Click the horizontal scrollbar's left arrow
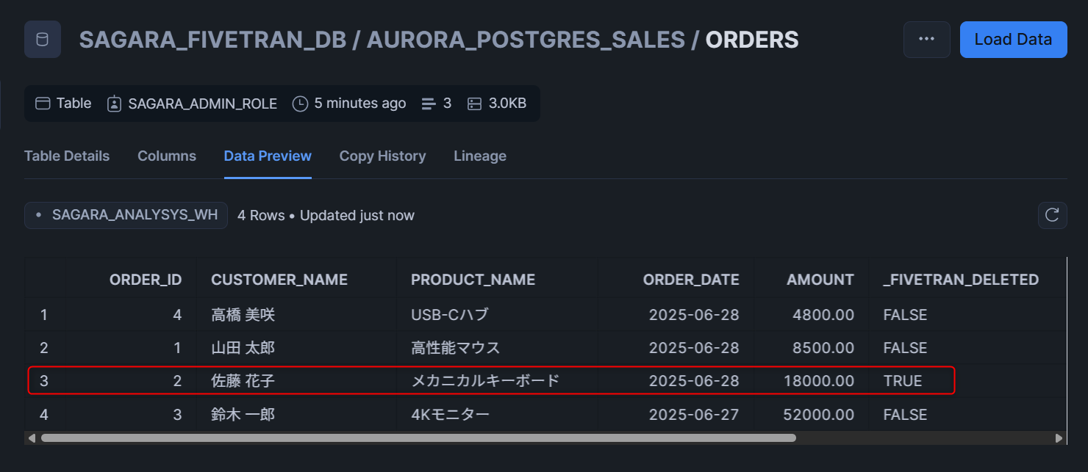1088x472 pixels. [x=31, y=438]
